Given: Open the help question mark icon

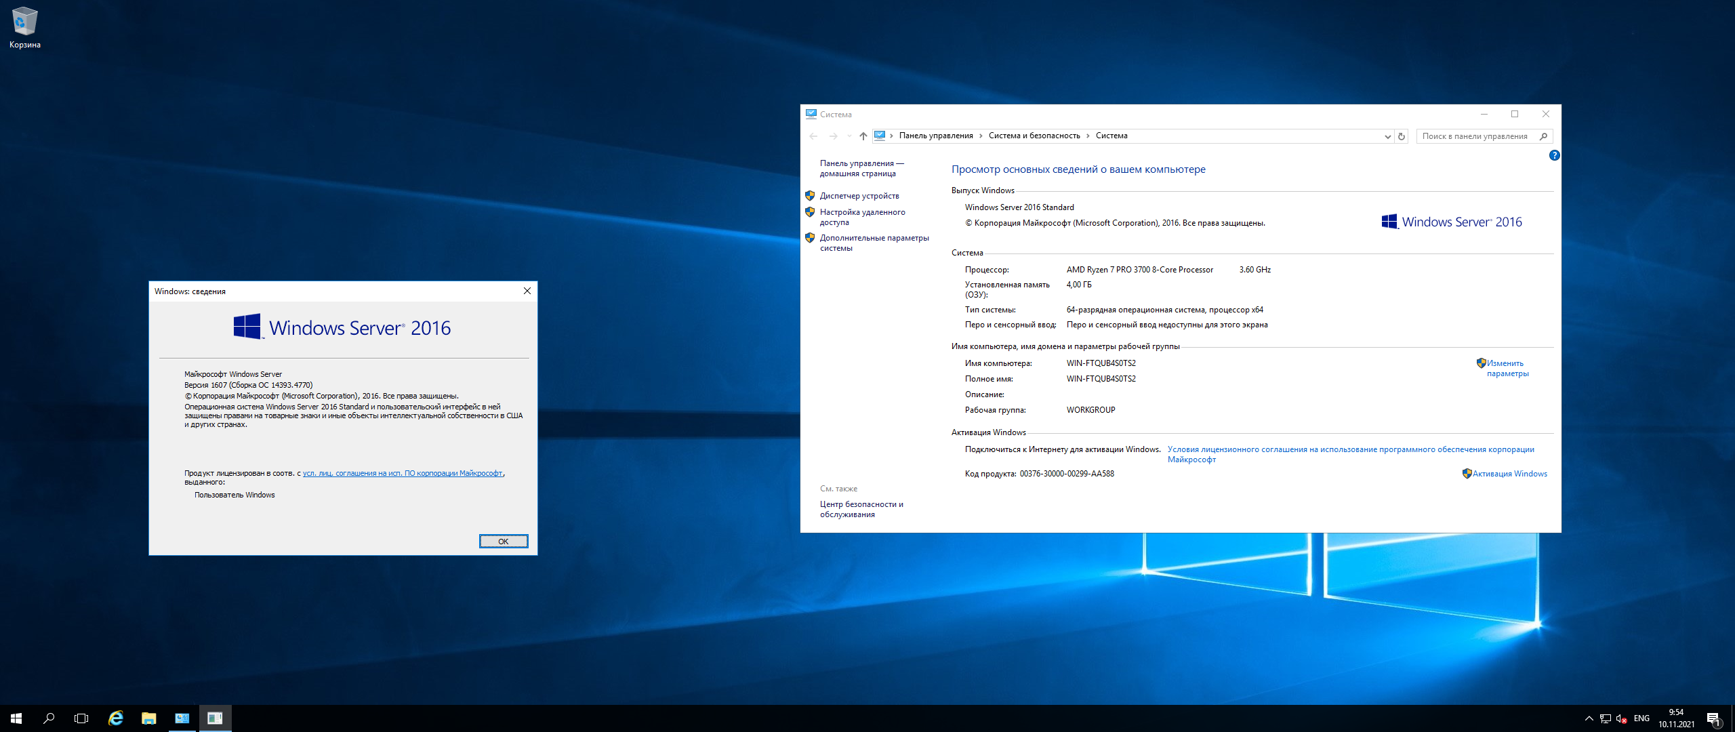Looking at the screenshot, I should 1554,155.
